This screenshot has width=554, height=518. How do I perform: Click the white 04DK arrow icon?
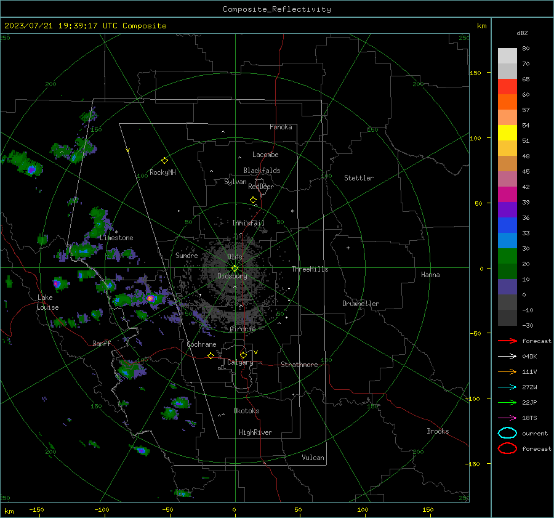click(x=507, y=356)
